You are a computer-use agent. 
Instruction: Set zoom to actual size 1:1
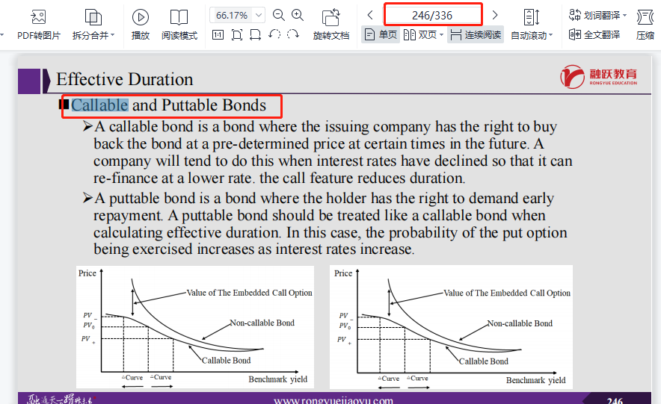coord(218,34)
